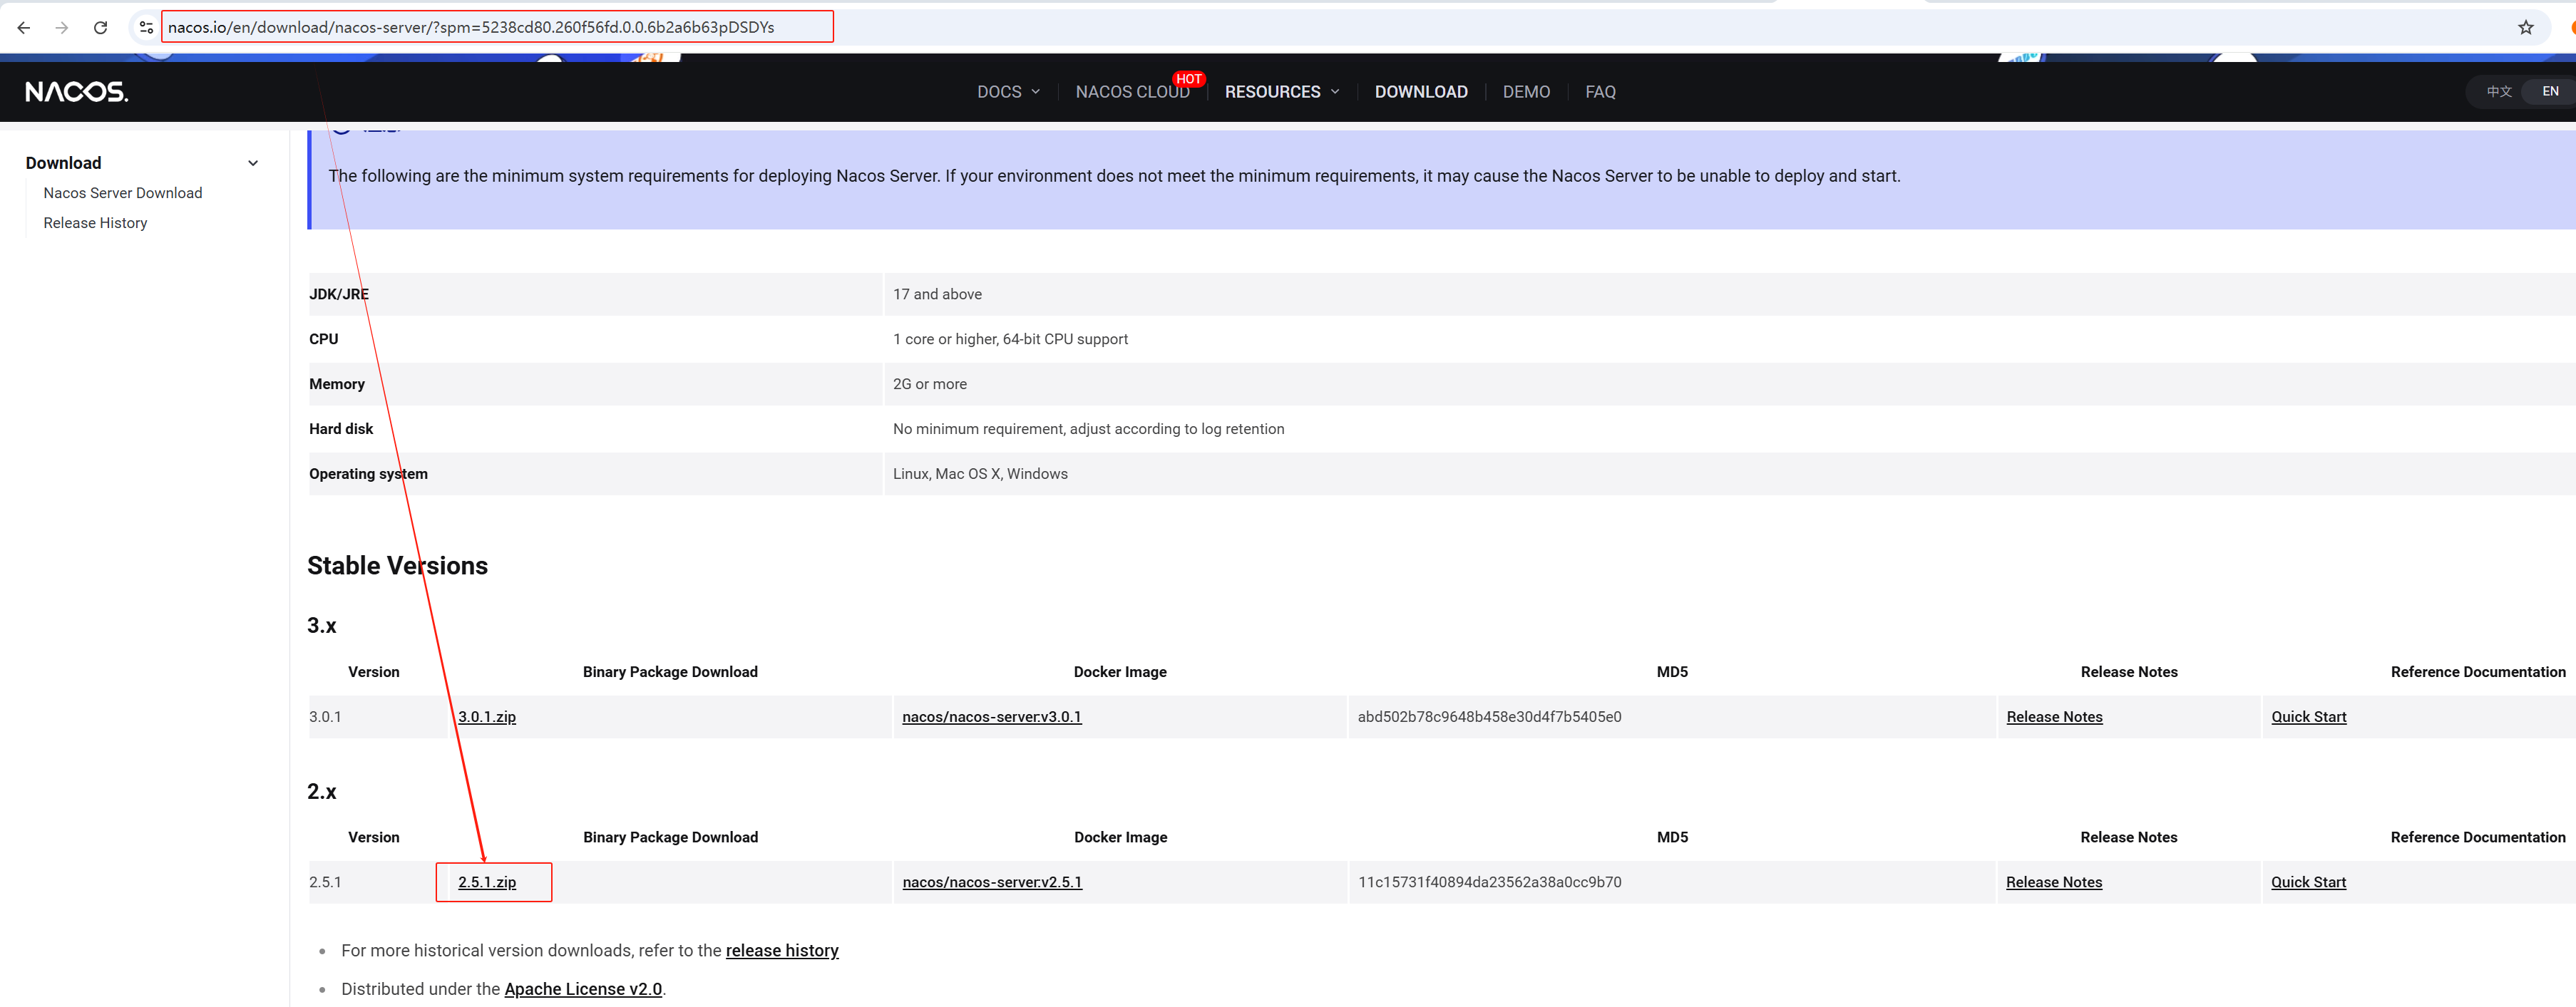Open Release Notes for version 2.5.1
Screen dimensions: 2576x1007
coord(2053,882)
